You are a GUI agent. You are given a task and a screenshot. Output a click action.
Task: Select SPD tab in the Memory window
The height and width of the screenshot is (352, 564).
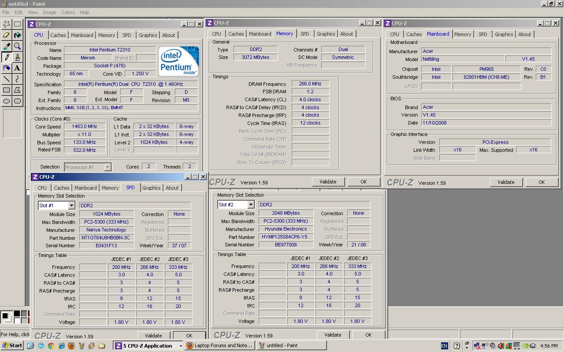click(304, 34)
